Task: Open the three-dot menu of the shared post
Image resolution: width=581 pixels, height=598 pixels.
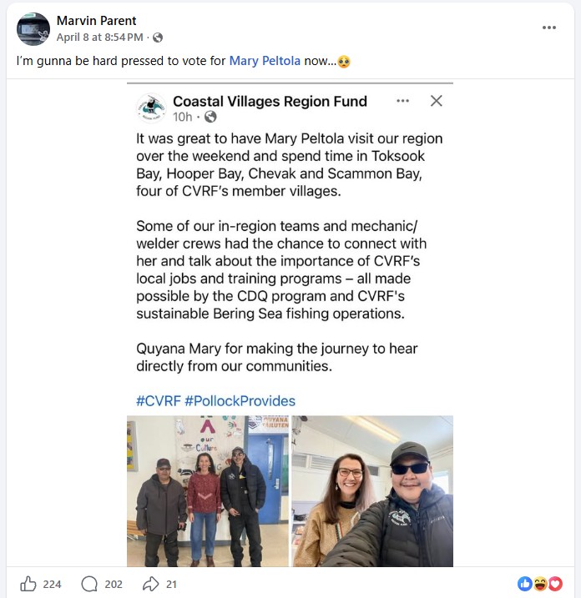Action: pyautogui.click(x=403, y=101)
